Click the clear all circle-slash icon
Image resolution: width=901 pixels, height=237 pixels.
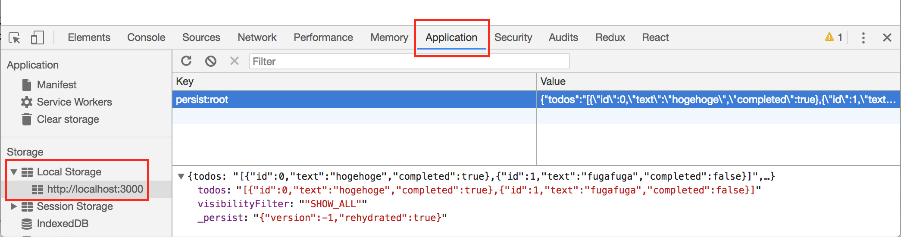pyautogui.click(x=211, y=61)
